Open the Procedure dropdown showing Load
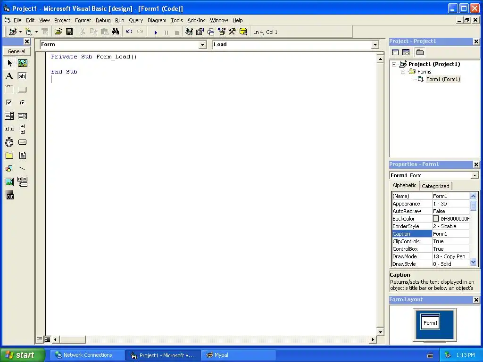Screen dimensions: 483x362 pyautogui.click(x=375, y=45)
